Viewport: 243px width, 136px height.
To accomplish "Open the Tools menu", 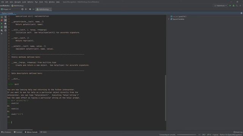I will click(x=41, y=2).
